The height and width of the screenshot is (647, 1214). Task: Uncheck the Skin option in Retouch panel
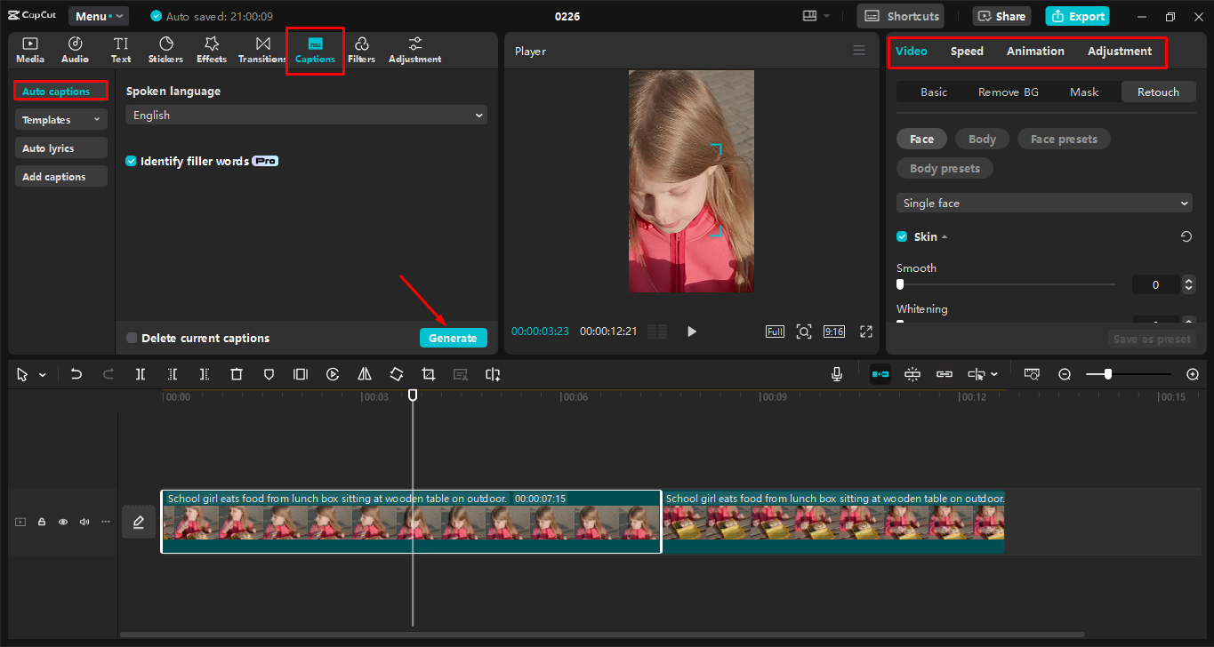point(901,236)
